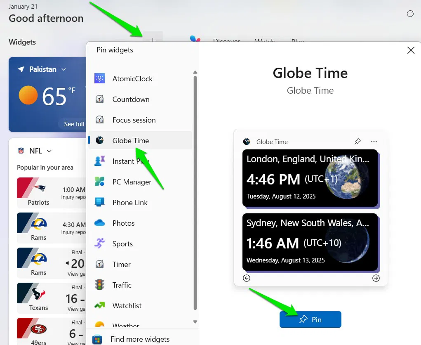Click the Sports running-figure icon

[x=99, y=243]
